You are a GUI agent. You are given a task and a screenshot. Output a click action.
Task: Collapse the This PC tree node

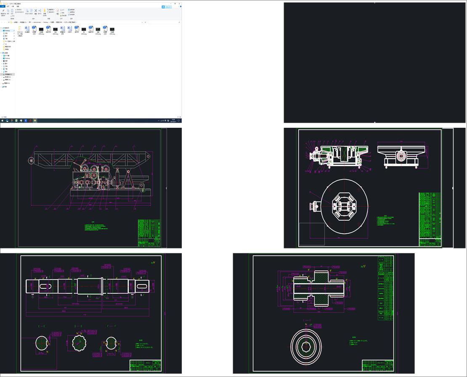coord(1,53)
